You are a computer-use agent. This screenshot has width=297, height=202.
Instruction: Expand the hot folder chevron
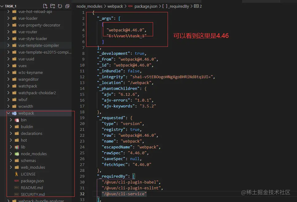click(11, 140)
